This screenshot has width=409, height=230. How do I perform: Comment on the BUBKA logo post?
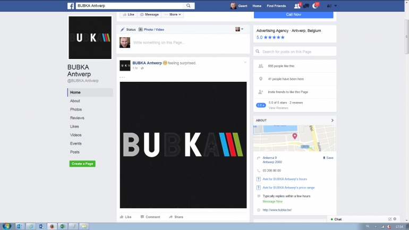(x=150, y=217)
